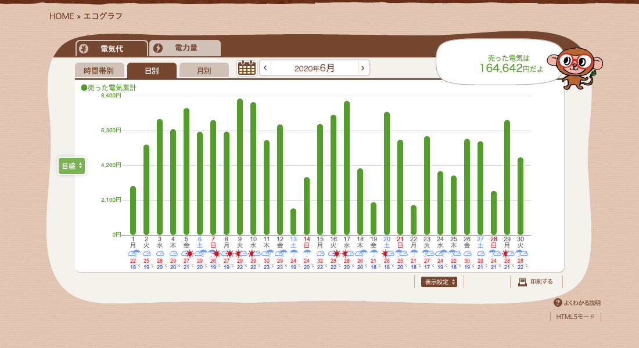Click the umbrella weather icon for June 14

tap(307, 253)
